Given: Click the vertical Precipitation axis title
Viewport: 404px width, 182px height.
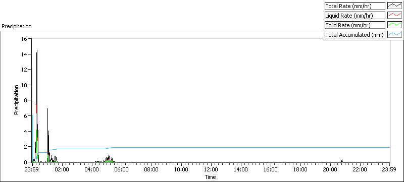Looking at the screenshot, I should coord(16,99).
